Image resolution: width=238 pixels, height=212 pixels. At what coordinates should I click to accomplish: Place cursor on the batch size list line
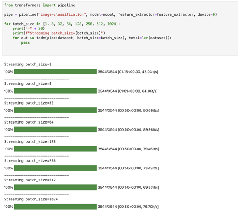click(x=62, y=24)
